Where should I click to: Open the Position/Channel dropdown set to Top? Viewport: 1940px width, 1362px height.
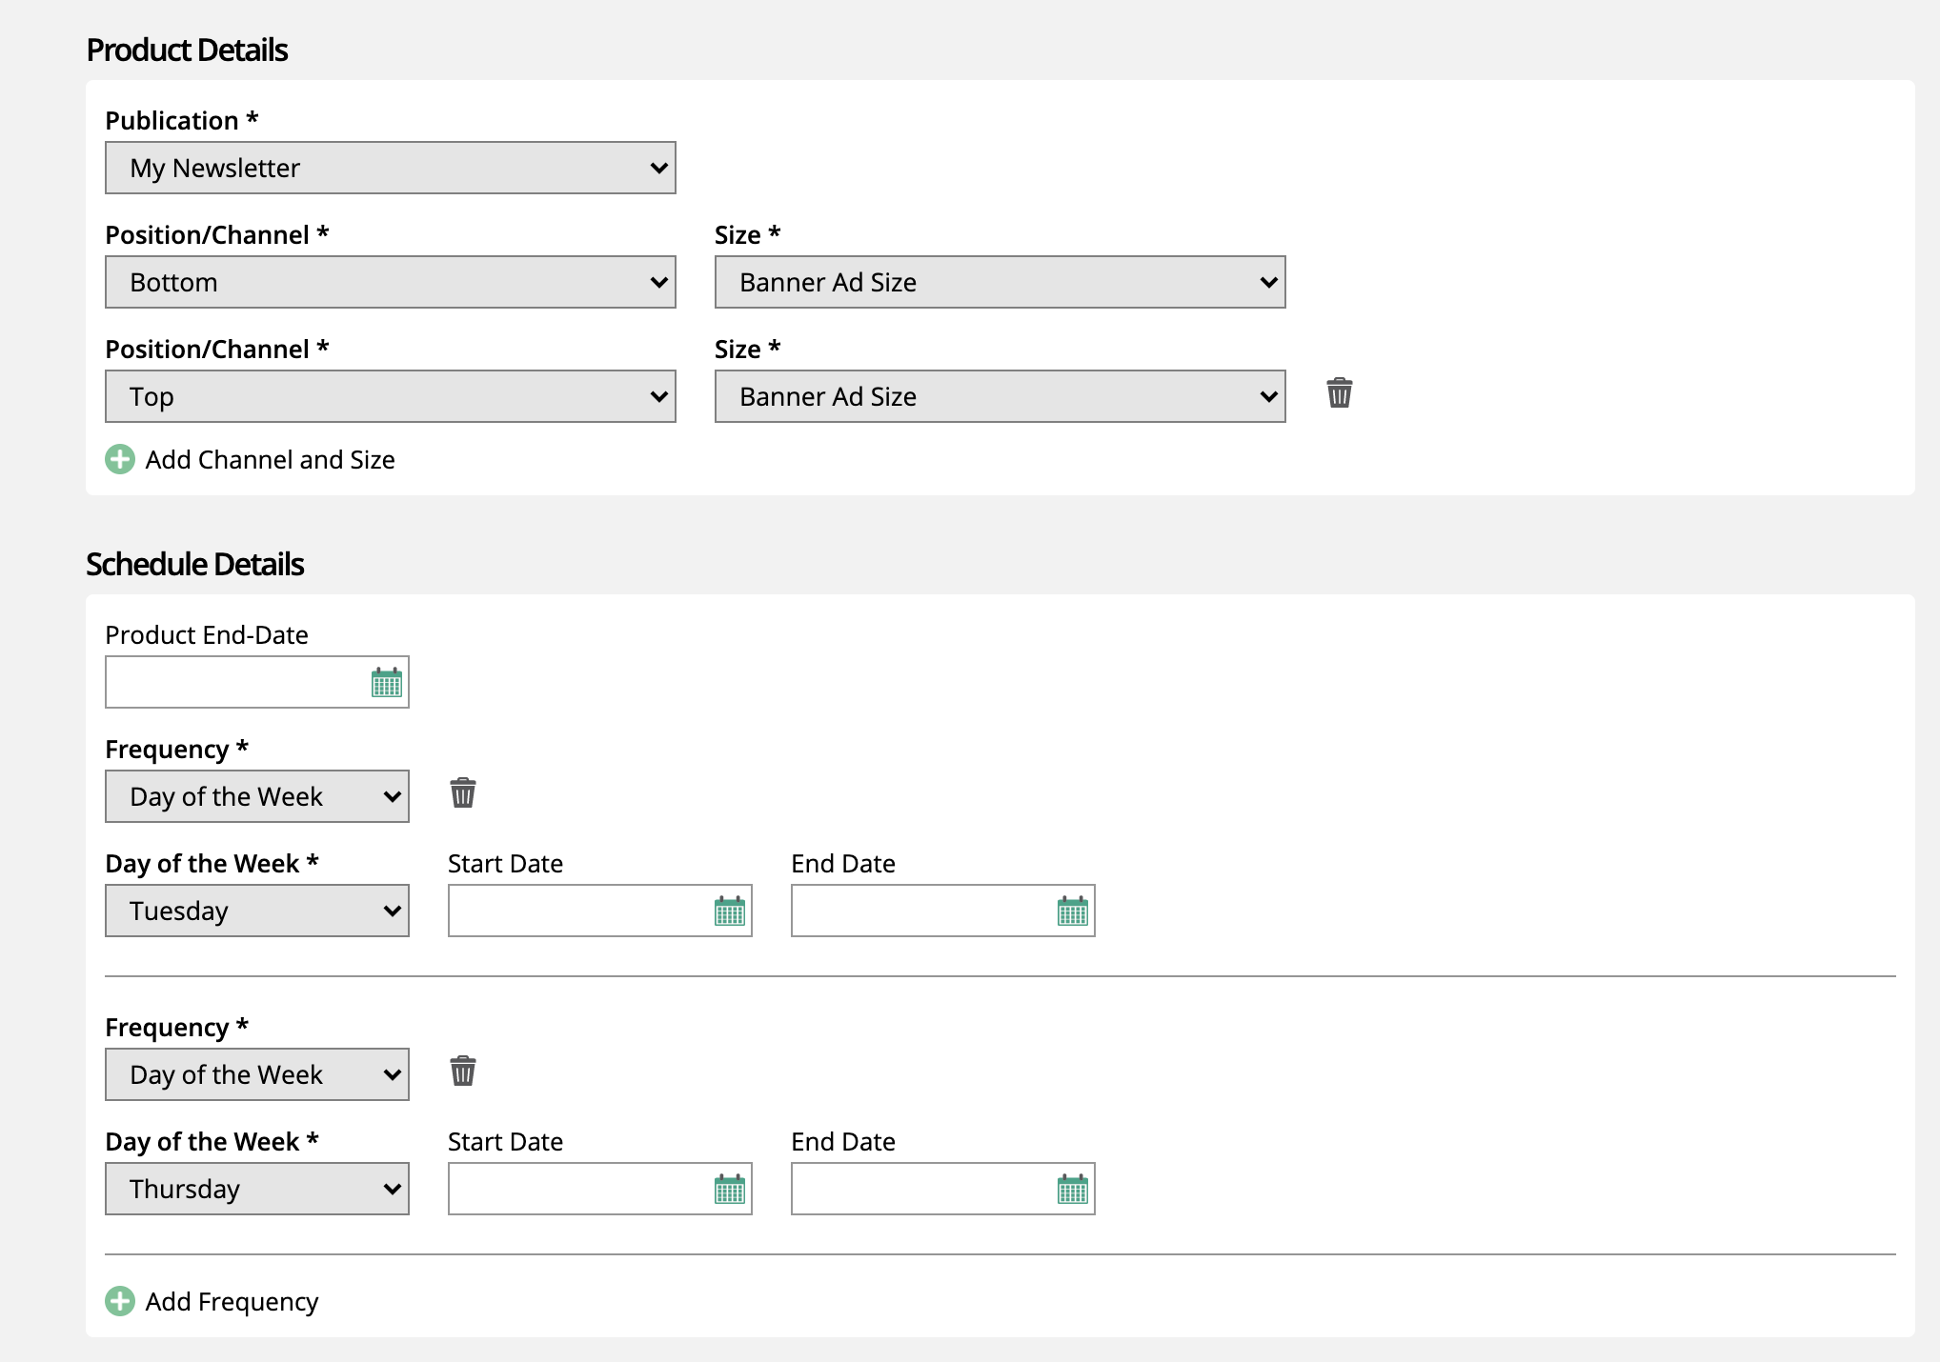click(390, 396)
